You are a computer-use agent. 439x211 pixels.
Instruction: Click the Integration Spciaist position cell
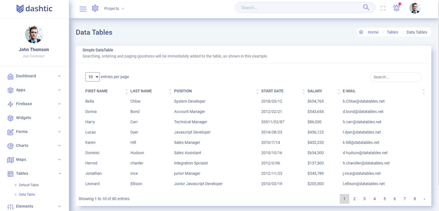191,163
